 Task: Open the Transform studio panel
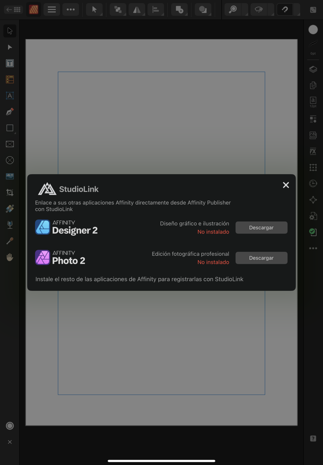313,167
